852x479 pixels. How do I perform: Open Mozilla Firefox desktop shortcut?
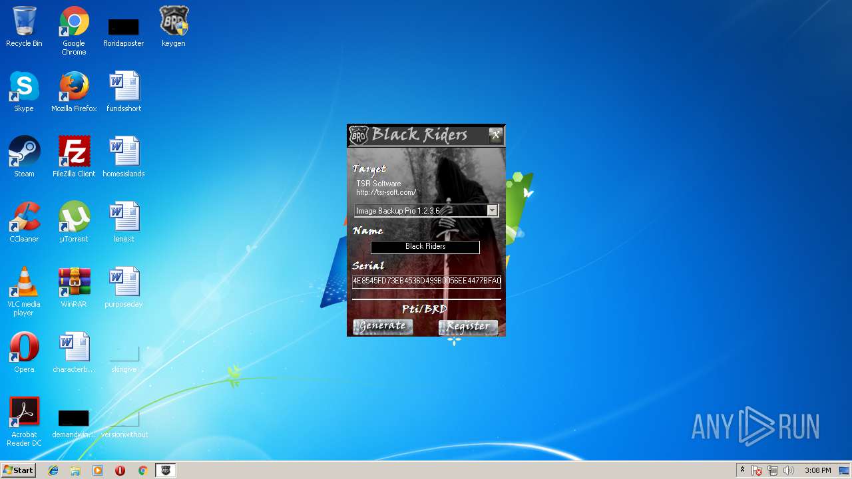click(x=74, y=92)
